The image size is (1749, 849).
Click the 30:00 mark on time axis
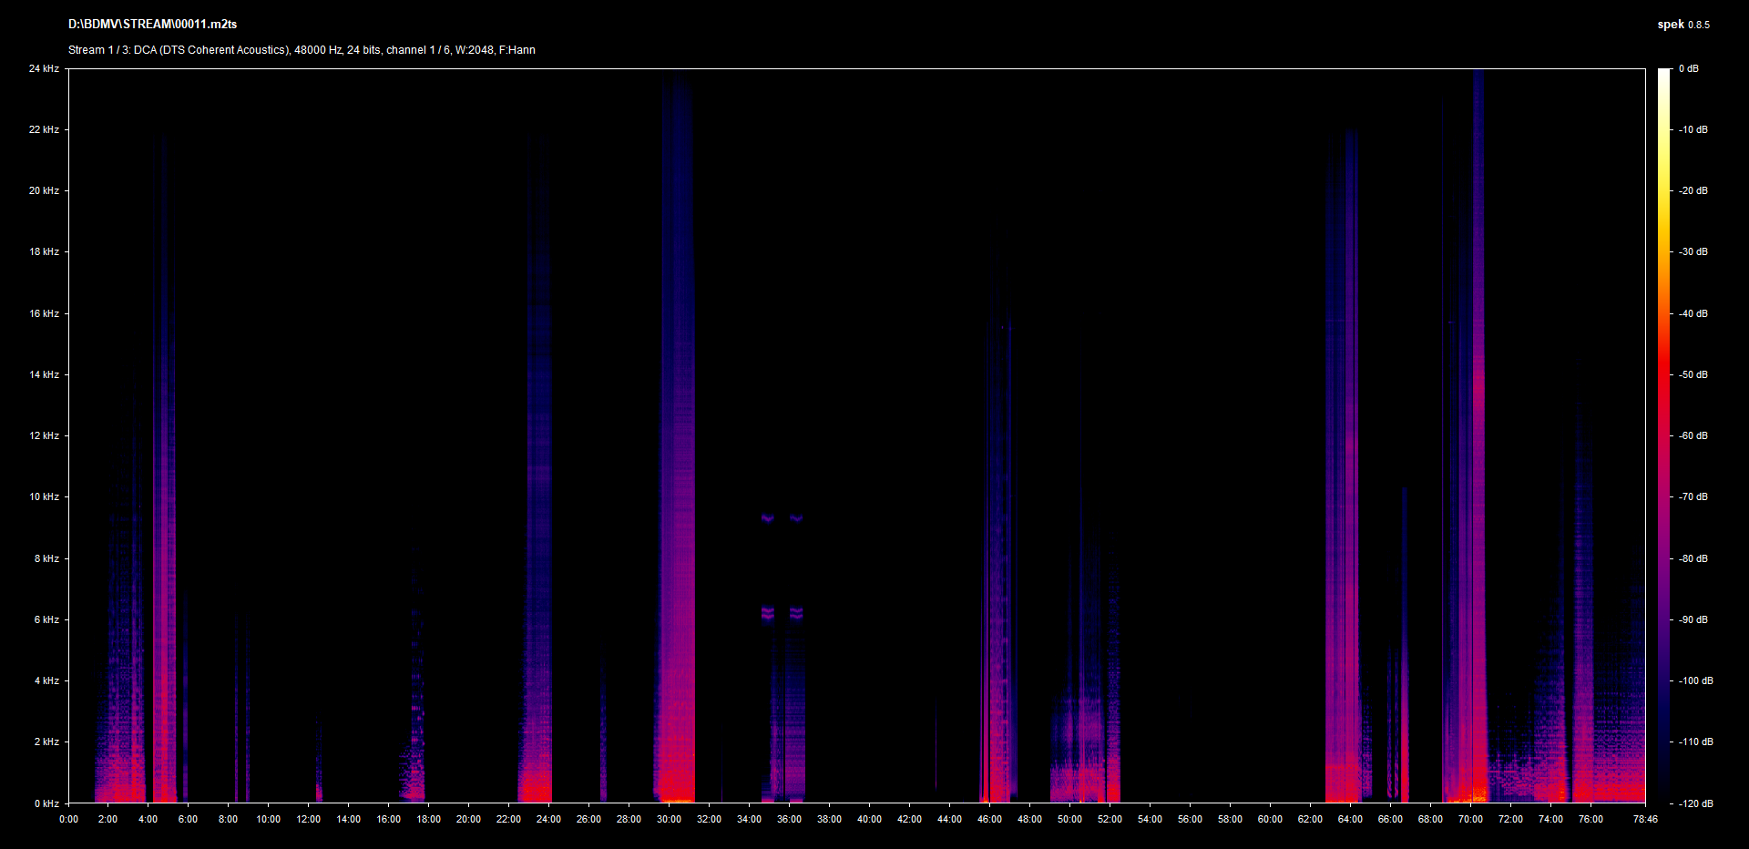669,819
